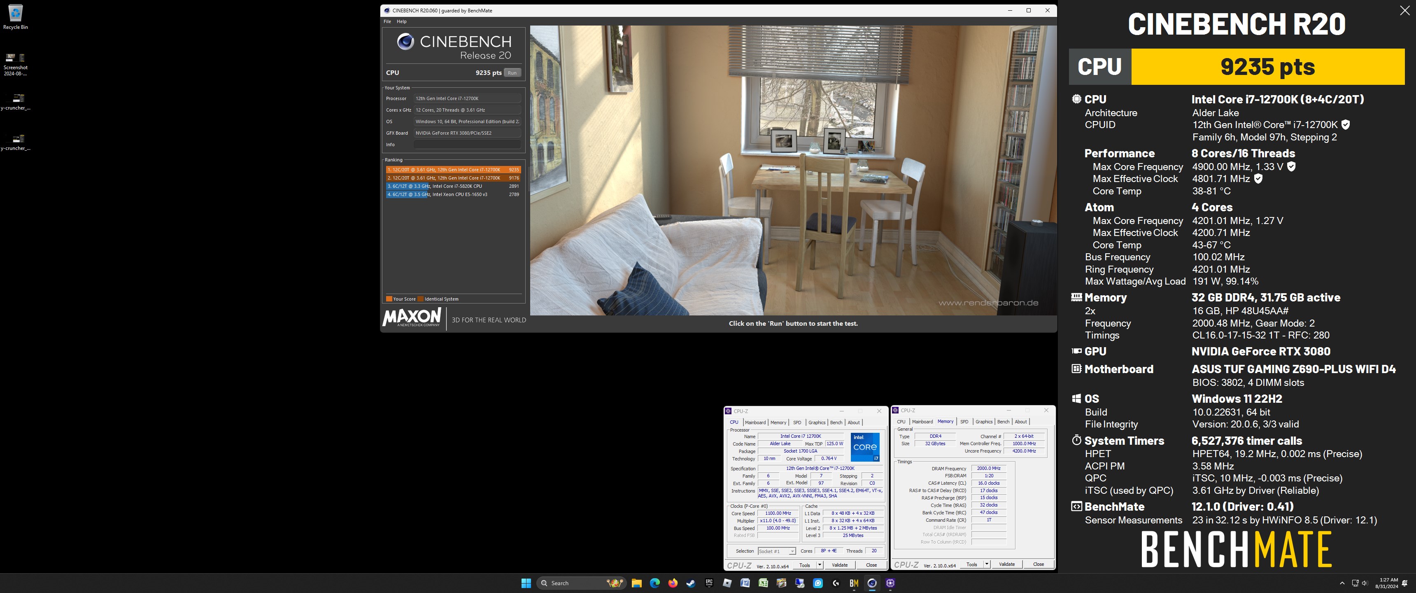Select Intel Xeon E5-1650 v3 ranking row
Image resolution: width=1416 pixels, height=593 pixels.
pyautogui.click(x=453, y=195)
